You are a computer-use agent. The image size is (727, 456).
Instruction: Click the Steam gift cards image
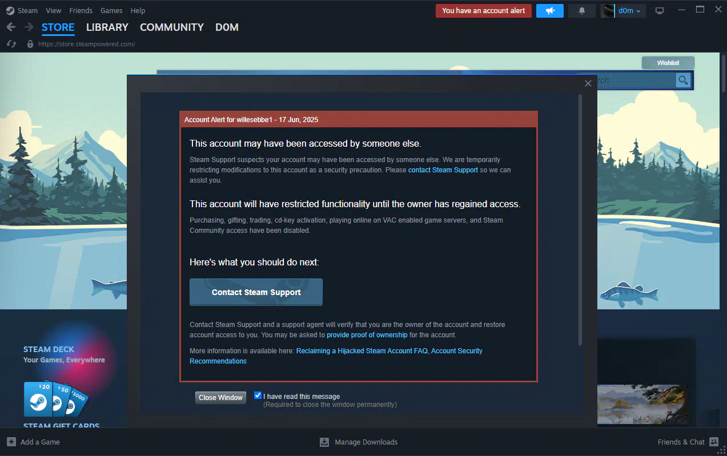click(56, 399)
